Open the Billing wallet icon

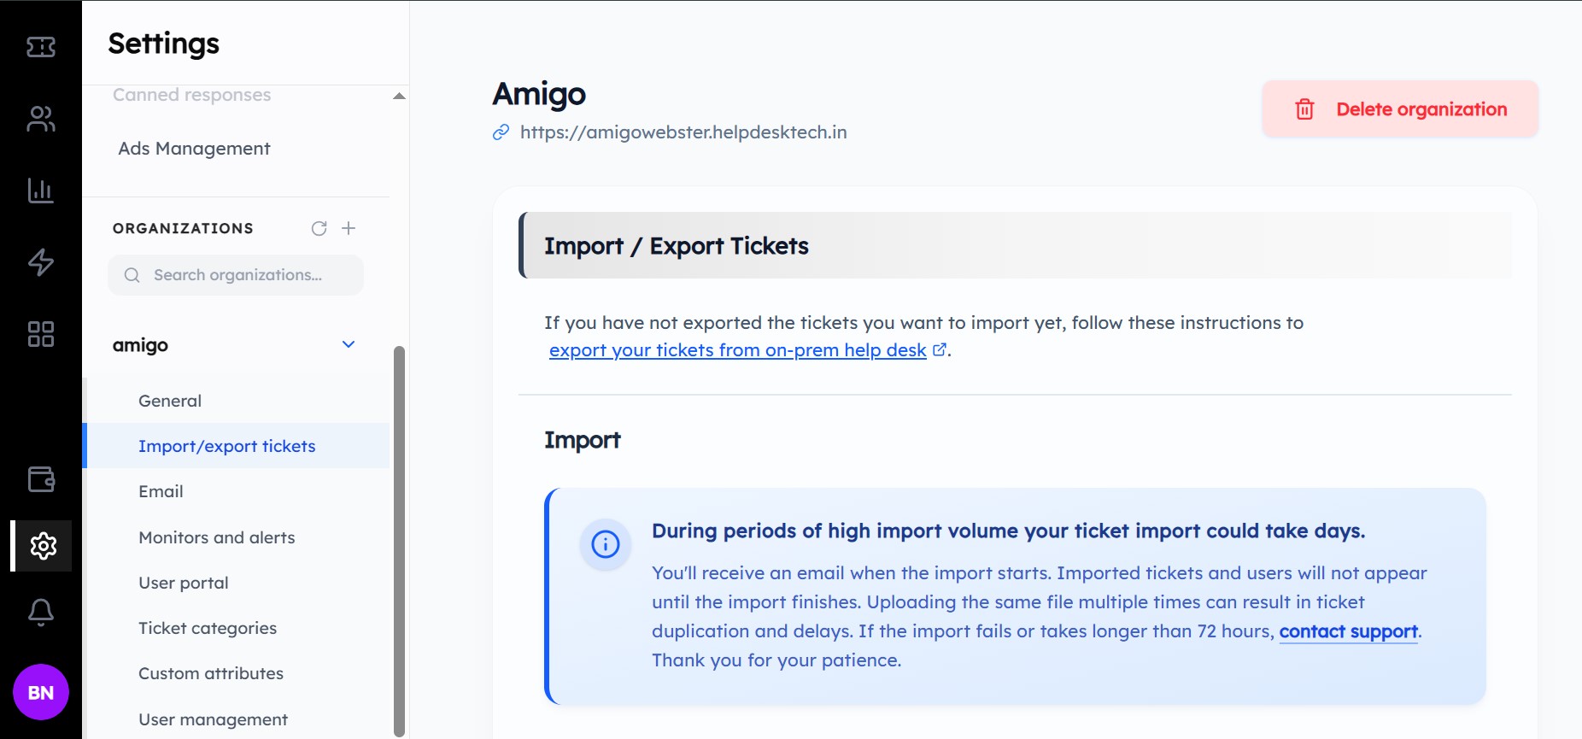tap(41, 479)
